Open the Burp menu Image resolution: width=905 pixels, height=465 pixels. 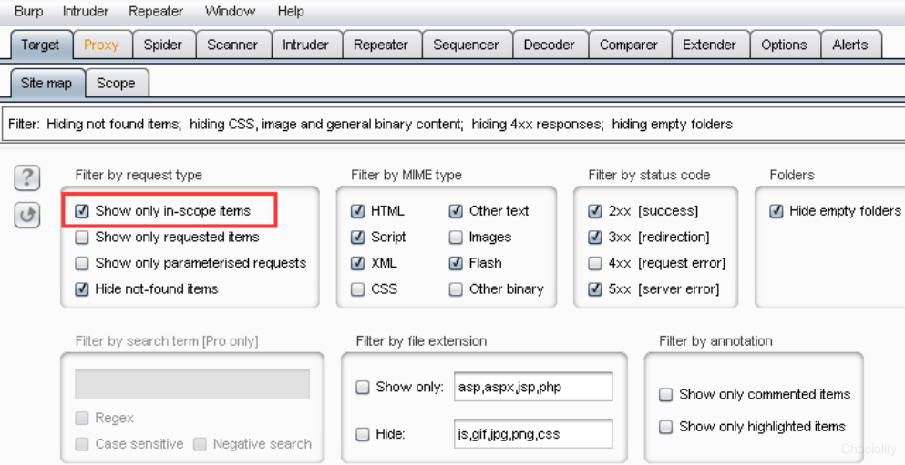pos(29,12)
